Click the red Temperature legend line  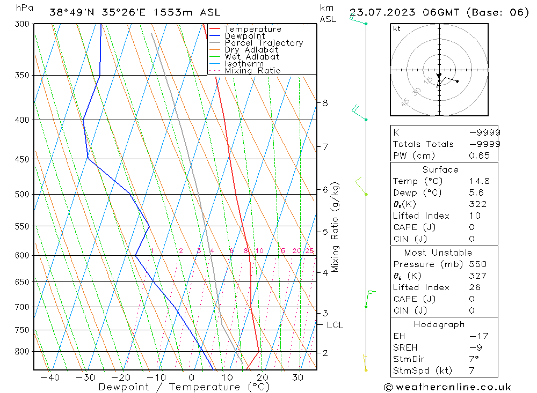click(215, 29)
